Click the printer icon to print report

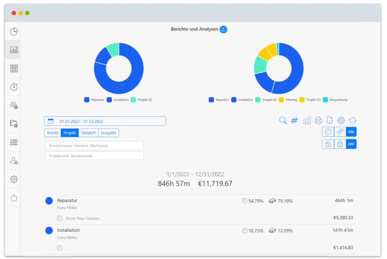(x=318, y=120)
